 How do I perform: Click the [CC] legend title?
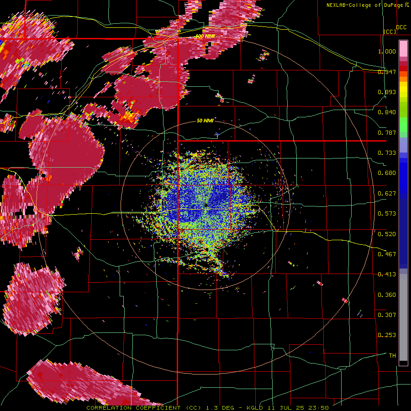[x=390, y=32]
